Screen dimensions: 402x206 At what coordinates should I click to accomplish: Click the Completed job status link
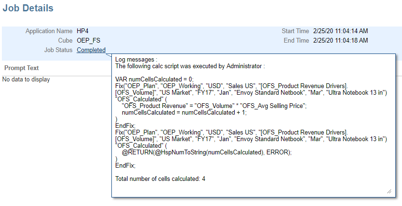[91, 50]
